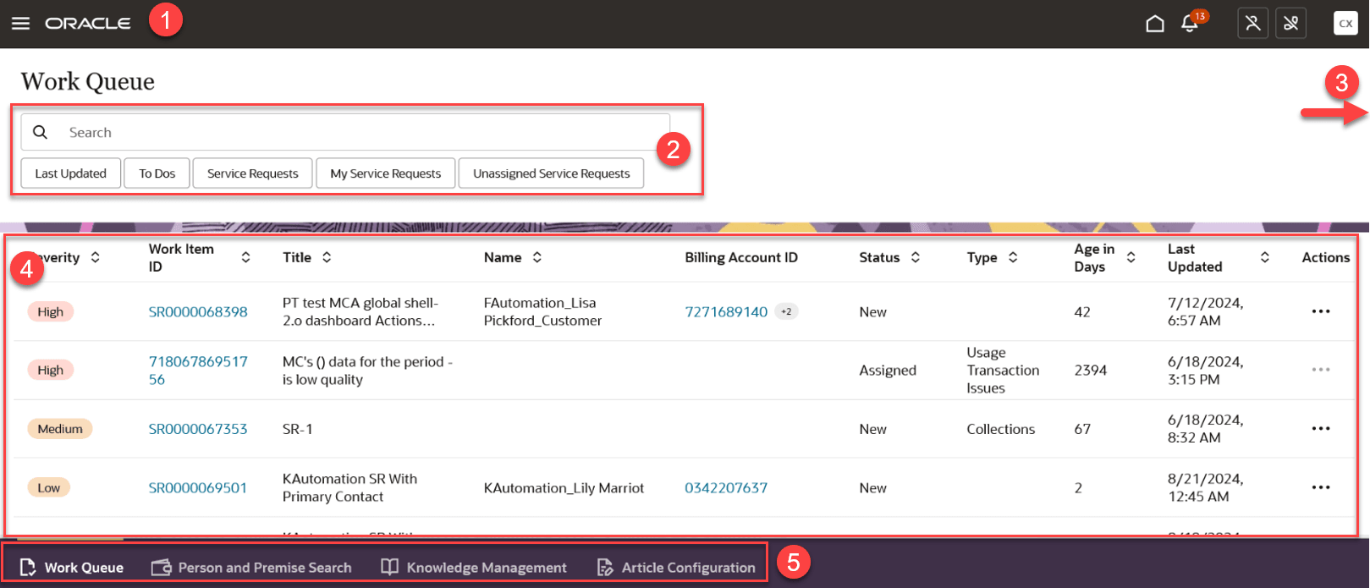Screen dimensions: 1370x588
Task: Sort by the Status column
Action: (x=915, y=257)
